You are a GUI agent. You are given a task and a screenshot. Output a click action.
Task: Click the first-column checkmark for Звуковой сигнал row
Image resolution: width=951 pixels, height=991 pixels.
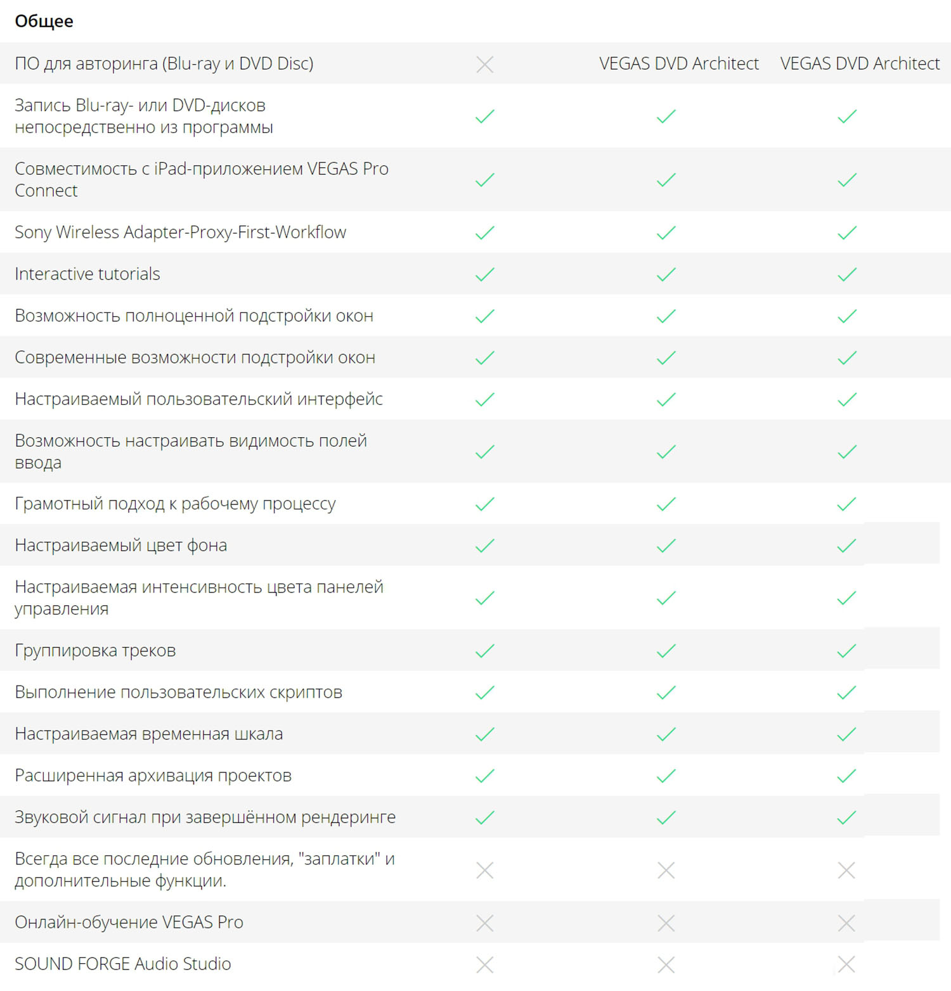pos(485,817)
